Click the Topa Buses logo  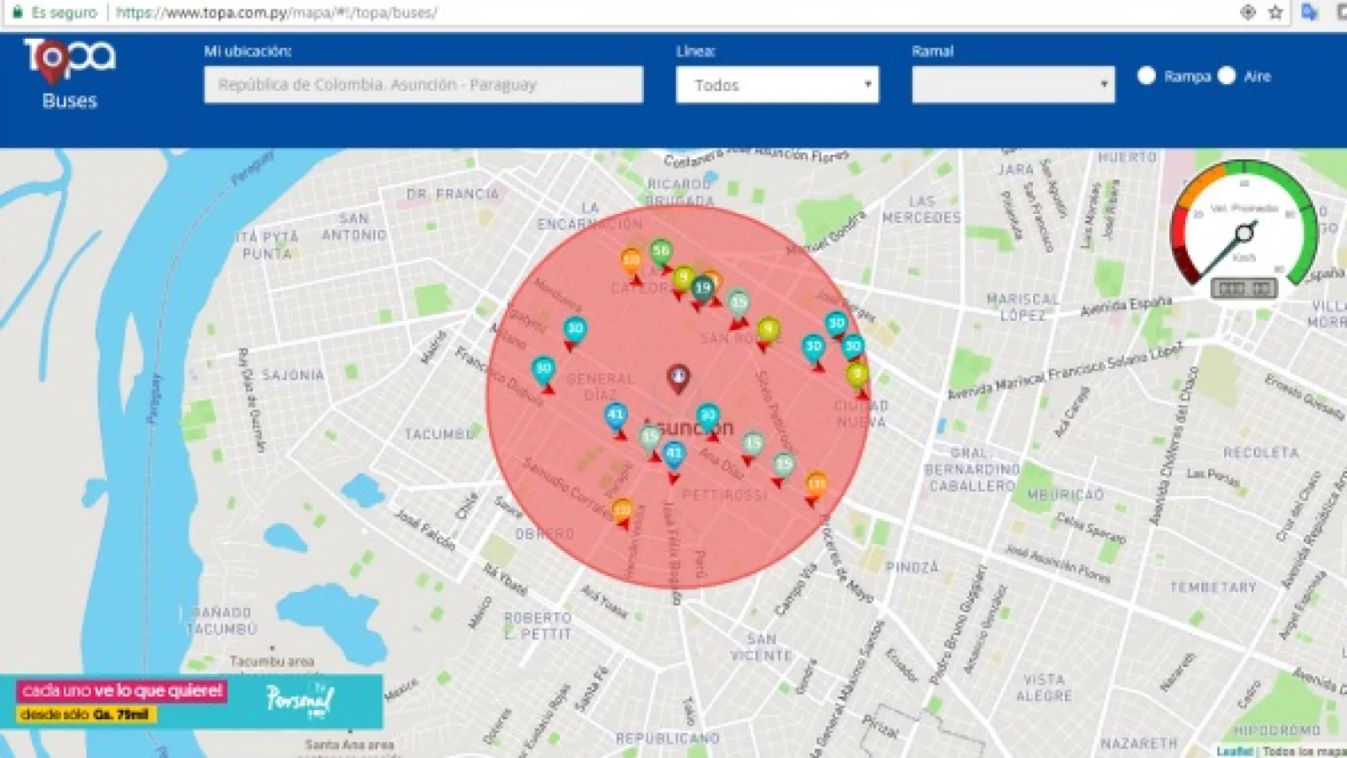pyautogui.click(x=69, y=74)
